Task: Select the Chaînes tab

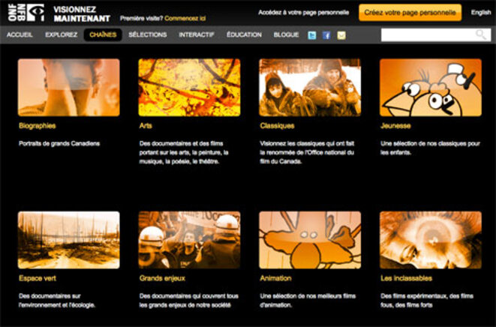Action: [x=103, y=34]
